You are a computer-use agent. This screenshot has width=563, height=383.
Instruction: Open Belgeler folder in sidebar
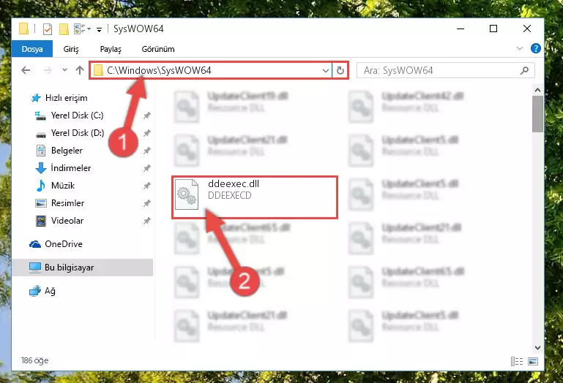coord(67,151)
